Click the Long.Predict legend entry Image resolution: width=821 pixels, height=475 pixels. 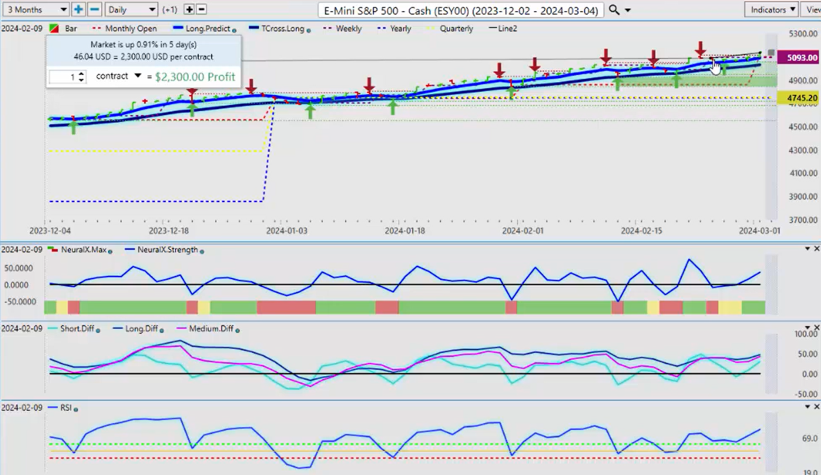(x=203, y=29)
